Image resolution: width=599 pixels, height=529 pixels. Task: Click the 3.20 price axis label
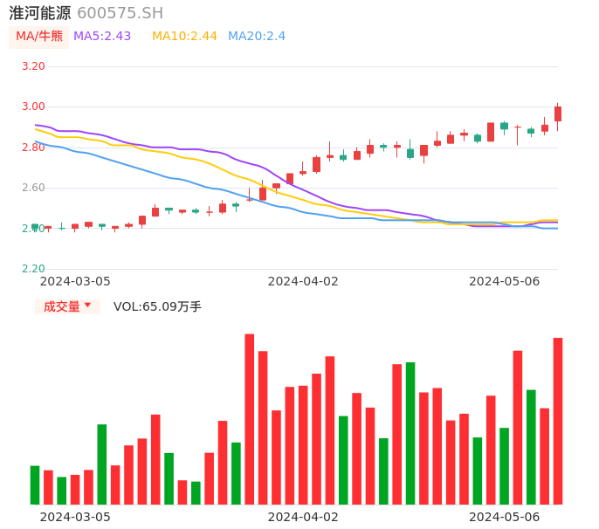click(x=33, y=66)
